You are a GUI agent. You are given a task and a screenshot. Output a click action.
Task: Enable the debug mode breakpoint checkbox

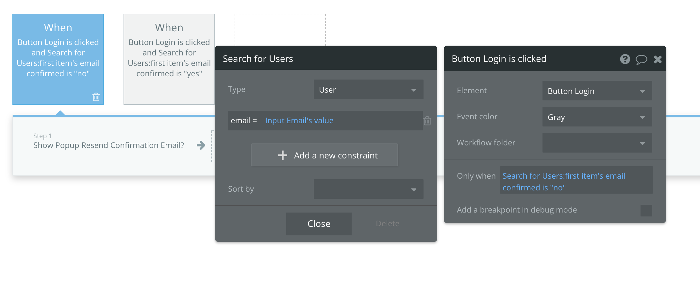(x=646, y=210)
